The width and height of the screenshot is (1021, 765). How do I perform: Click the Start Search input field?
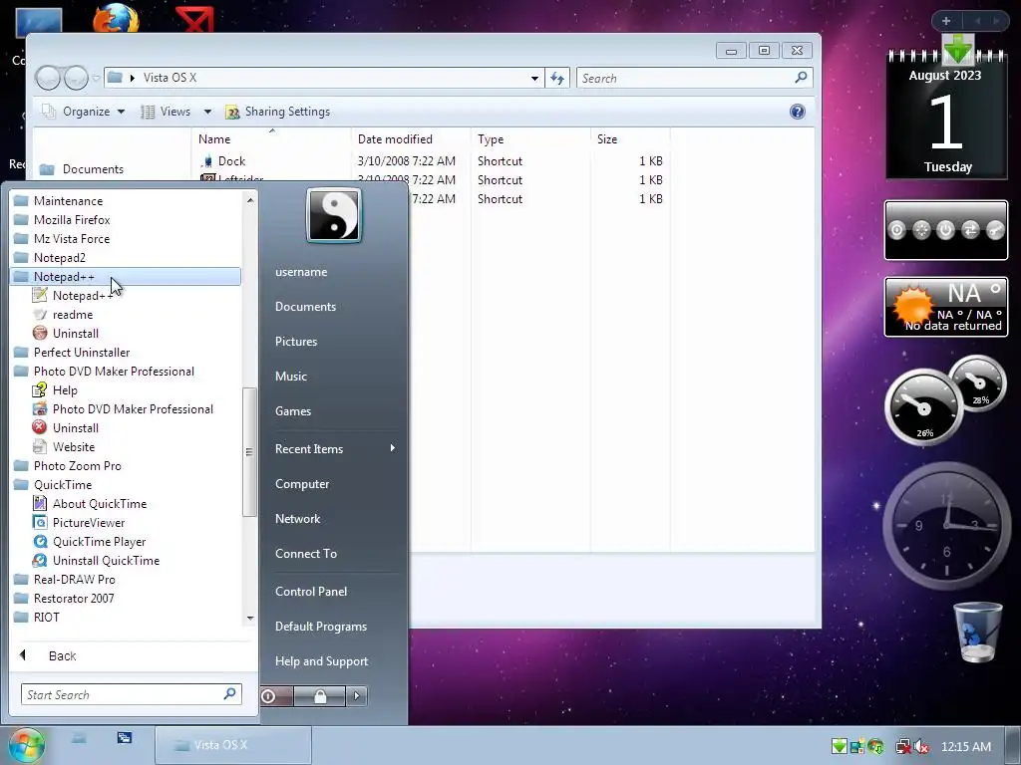[x=131, y=694]
